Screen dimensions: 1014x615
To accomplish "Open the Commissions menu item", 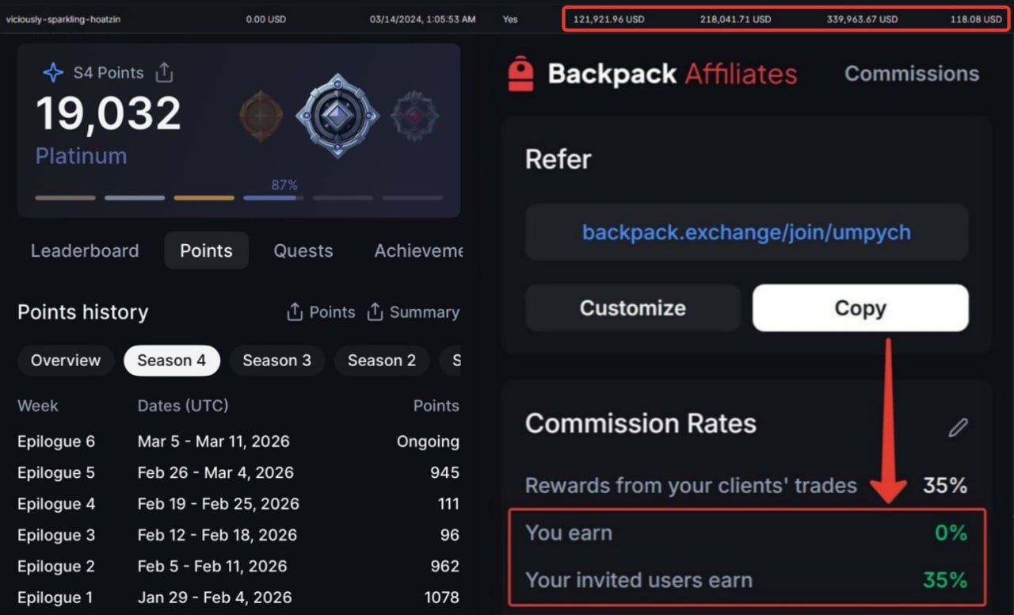I will [911, 74].
